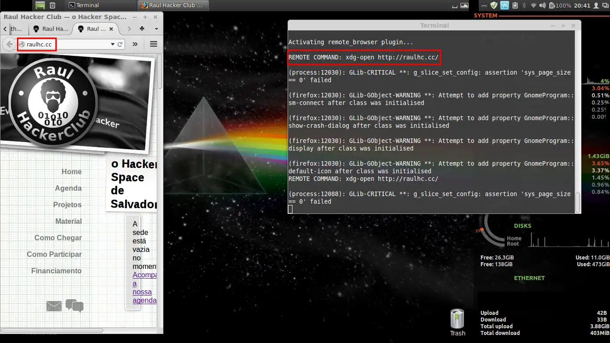The image size is (610, 343).
Task: Open the user account tray icon
Action: pyautogui.click(x=596, y=5)
